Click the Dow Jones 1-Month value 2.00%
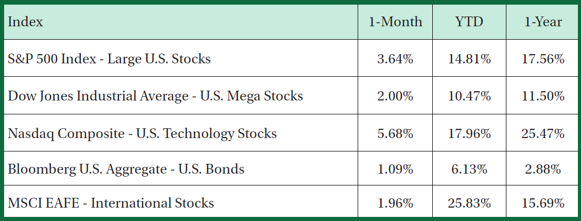The image size is (581, 221). pos(395,96)
